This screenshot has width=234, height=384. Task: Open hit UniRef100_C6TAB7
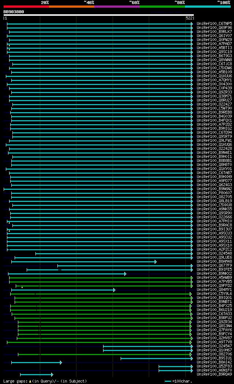pyautogui.click(x=214, y=173)
